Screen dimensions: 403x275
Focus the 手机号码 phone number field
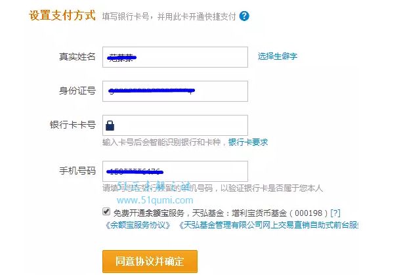(x=175, y=171)
